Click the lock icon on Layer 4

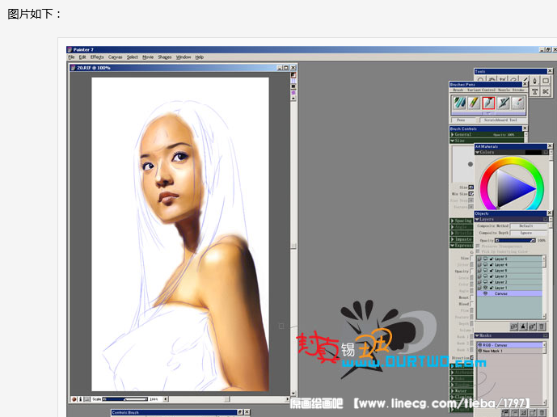click(492, 264)
